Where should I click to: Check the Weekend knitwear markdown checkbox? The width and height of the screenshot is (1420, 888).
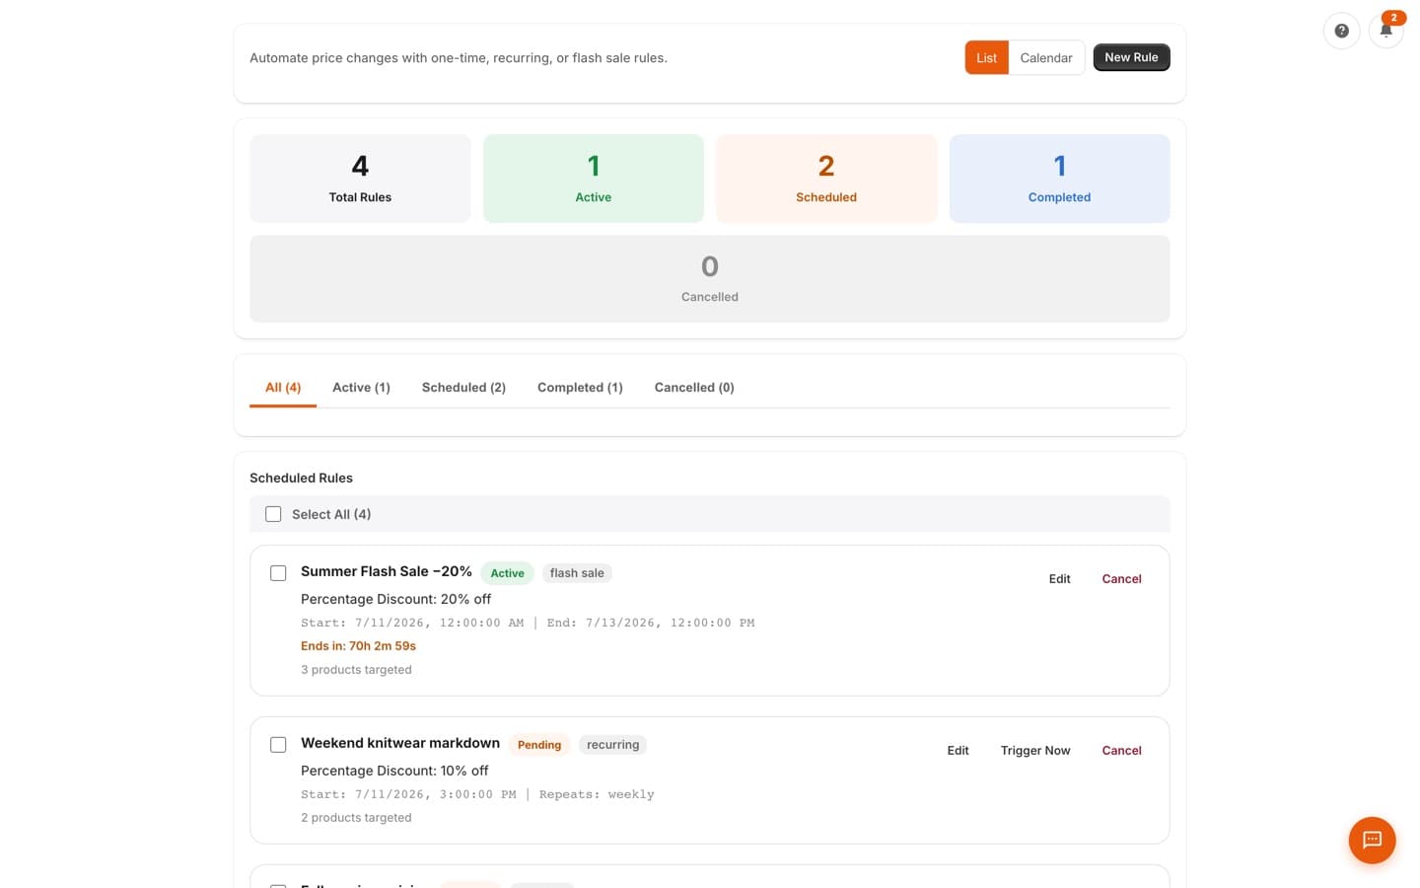[278, 745]
